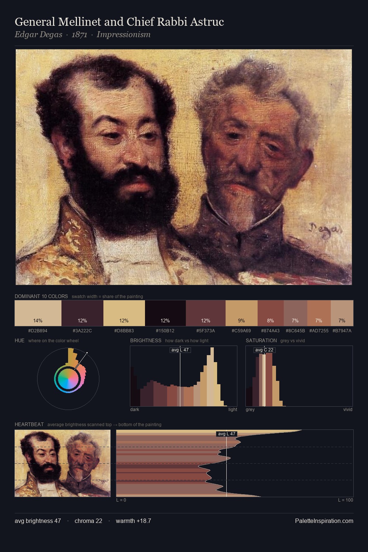Viewport: 368px width, 552px height.
Task: Click the #AD7255 swatch
Action: click(x=319, y=313)
